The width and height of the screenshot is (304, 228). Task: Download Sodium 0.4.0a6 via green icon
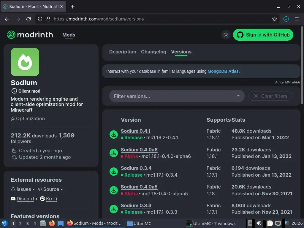[x=114, y=153]
